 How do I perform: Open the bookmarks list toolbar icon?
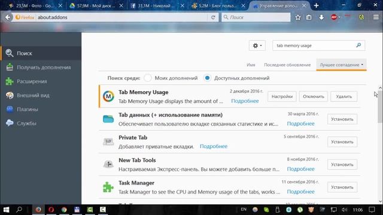click(309, 17)
